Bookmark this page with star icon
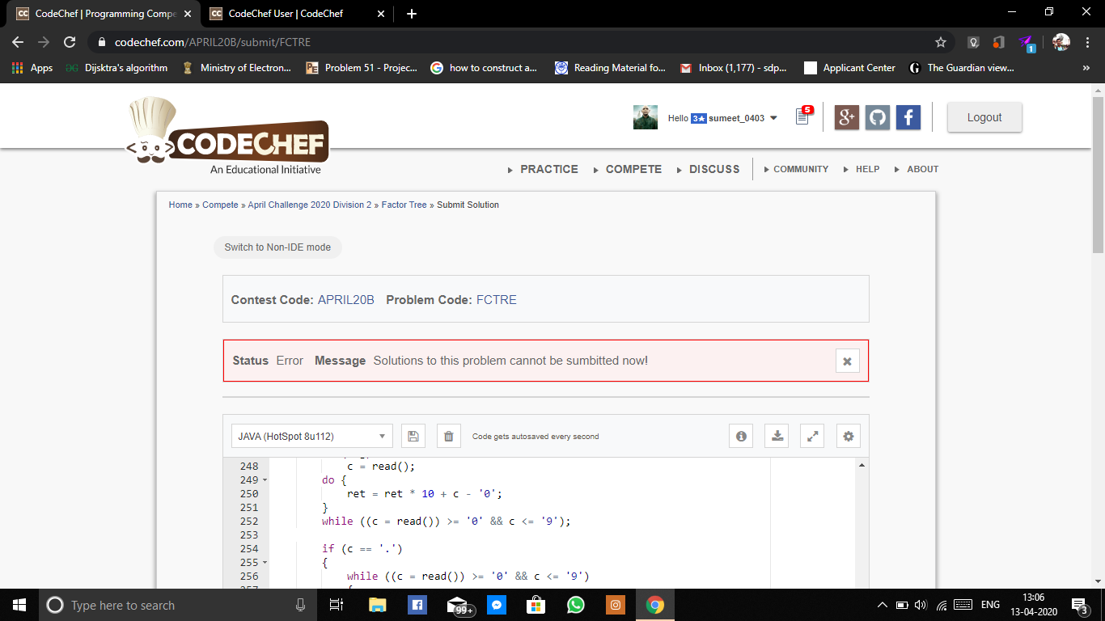This screenshot has width=1105, height=621. (940, 42)
